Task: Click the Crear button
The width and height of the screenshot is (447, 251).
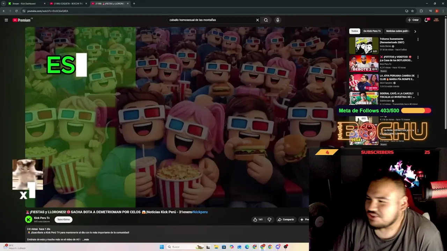Action: [413, 20]
